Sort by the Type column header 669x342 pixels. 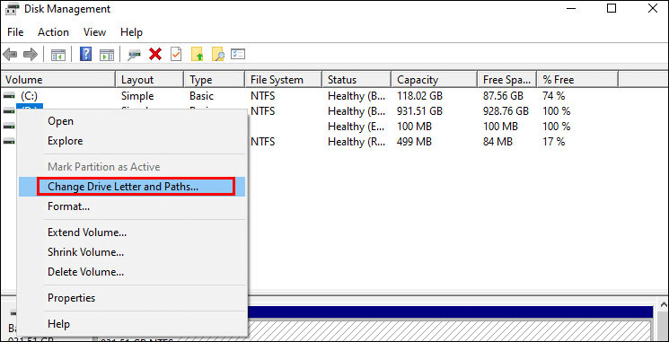point(215,80)
